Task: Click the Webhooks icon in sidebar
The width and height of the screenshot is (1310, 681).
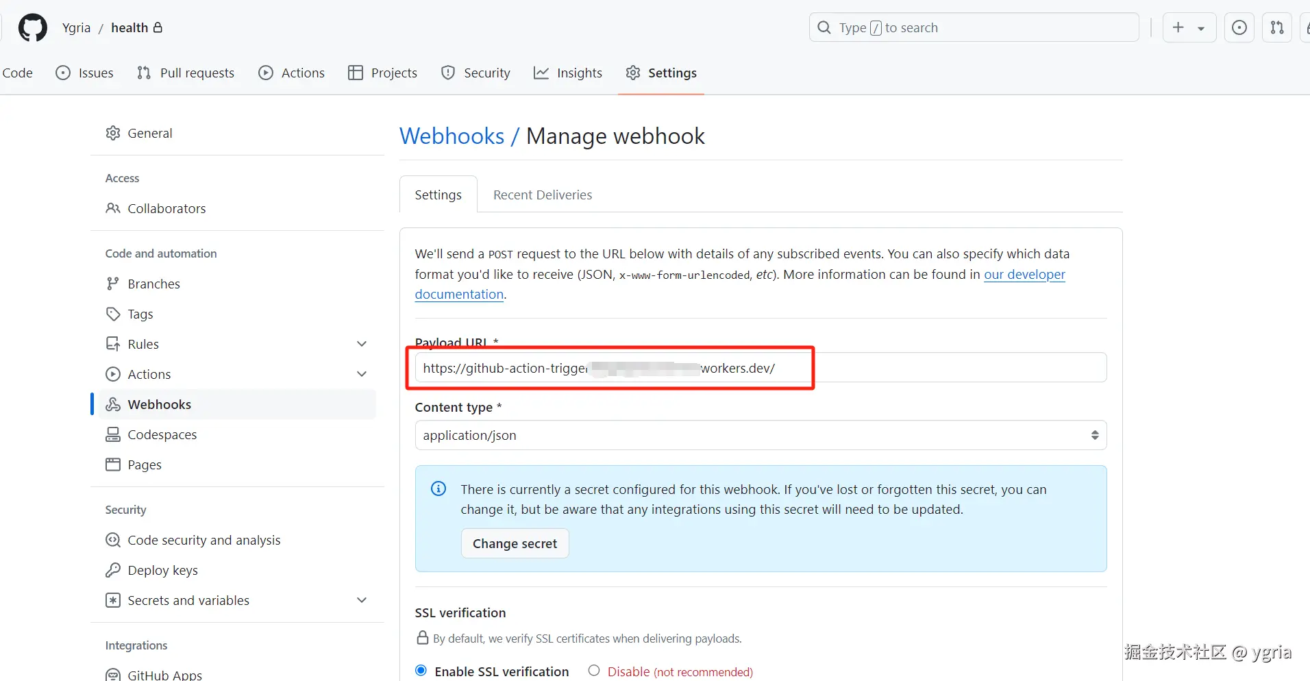Action: (113, 404)
